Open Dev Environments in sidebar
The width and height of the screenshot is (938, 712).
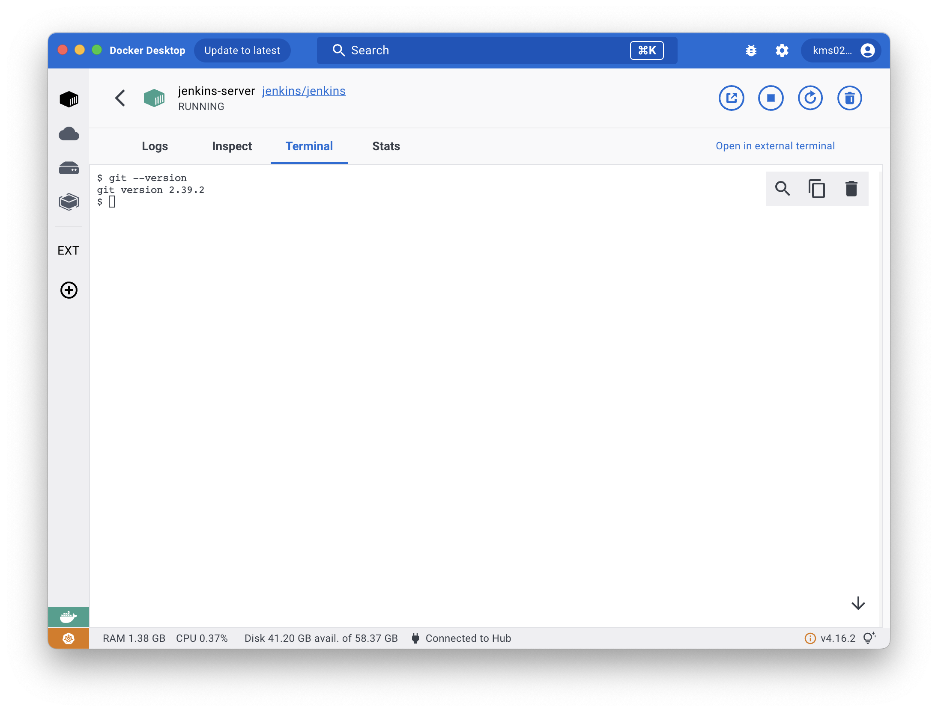click(69, 202)
